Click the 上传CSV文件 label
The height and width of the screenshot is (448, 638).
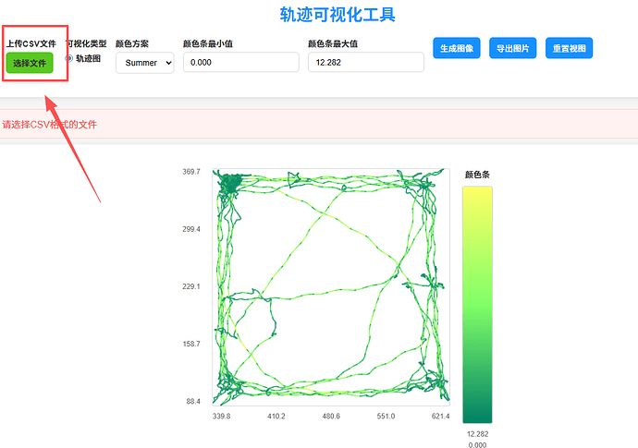[x=31, y=43]
